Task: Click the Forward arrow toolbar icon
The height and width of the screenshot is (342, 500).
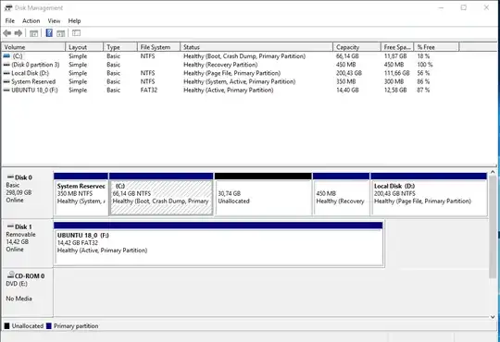Action: coord(19,33)
